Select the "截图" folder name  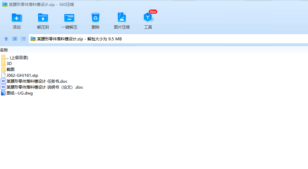11,70
